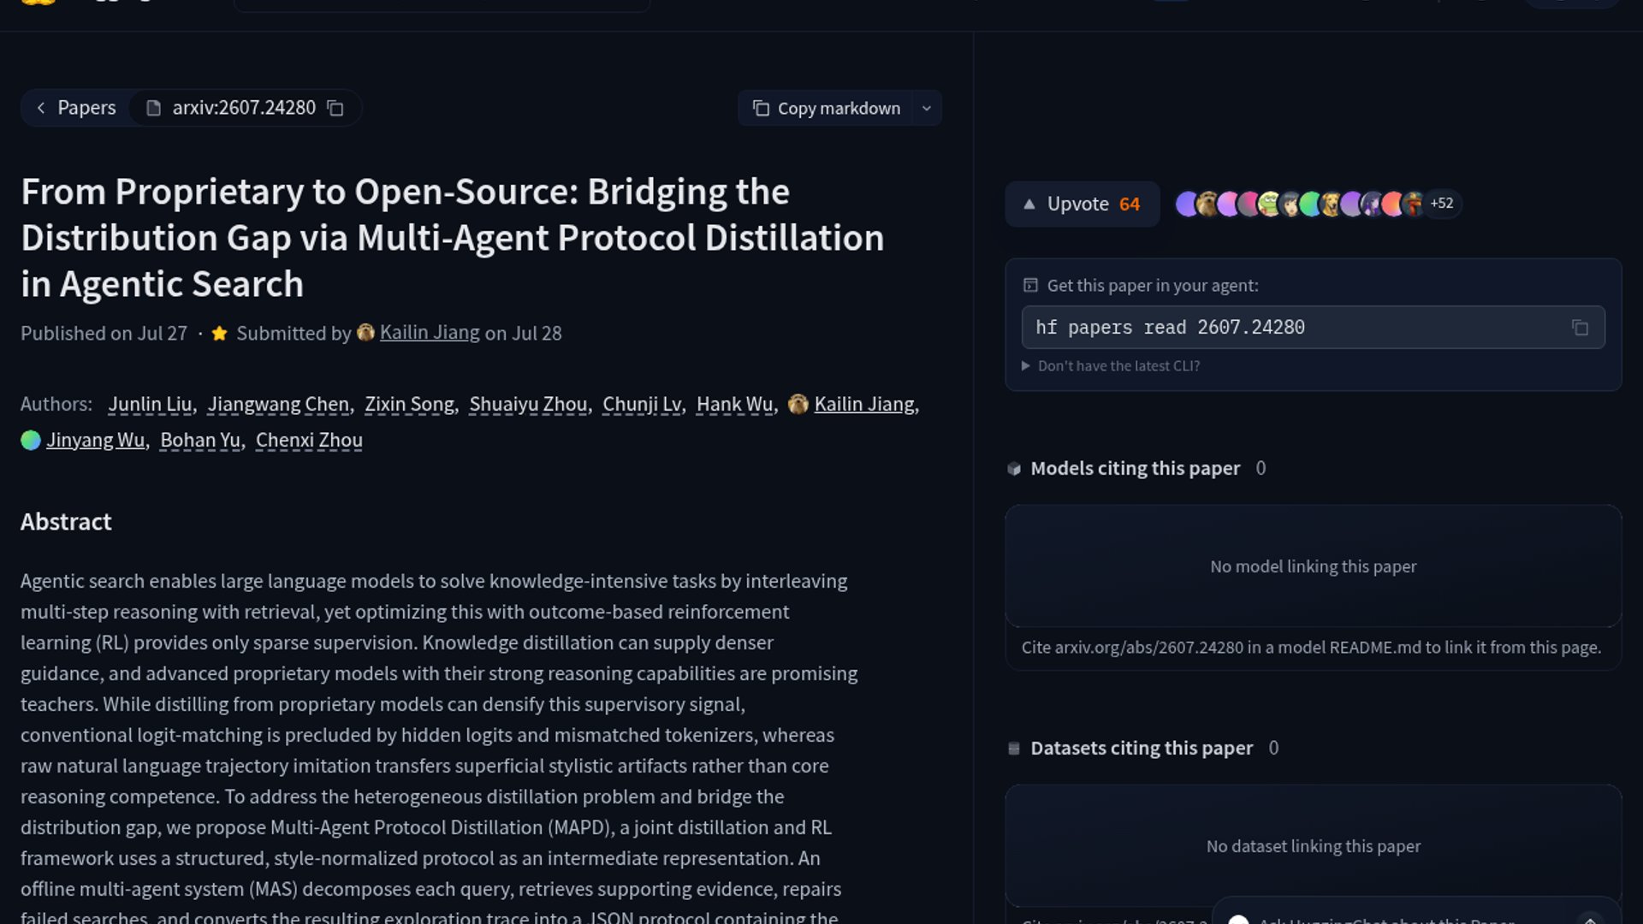Expand "Don't have the latest CLI?"
The height and width of the screenshot is (924, 1643).
[1111, 366]
